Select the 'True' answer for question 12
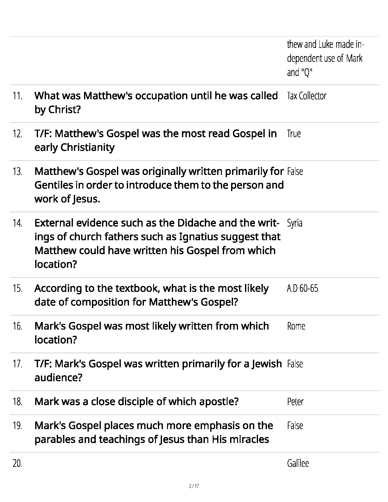 coord(294,133)
